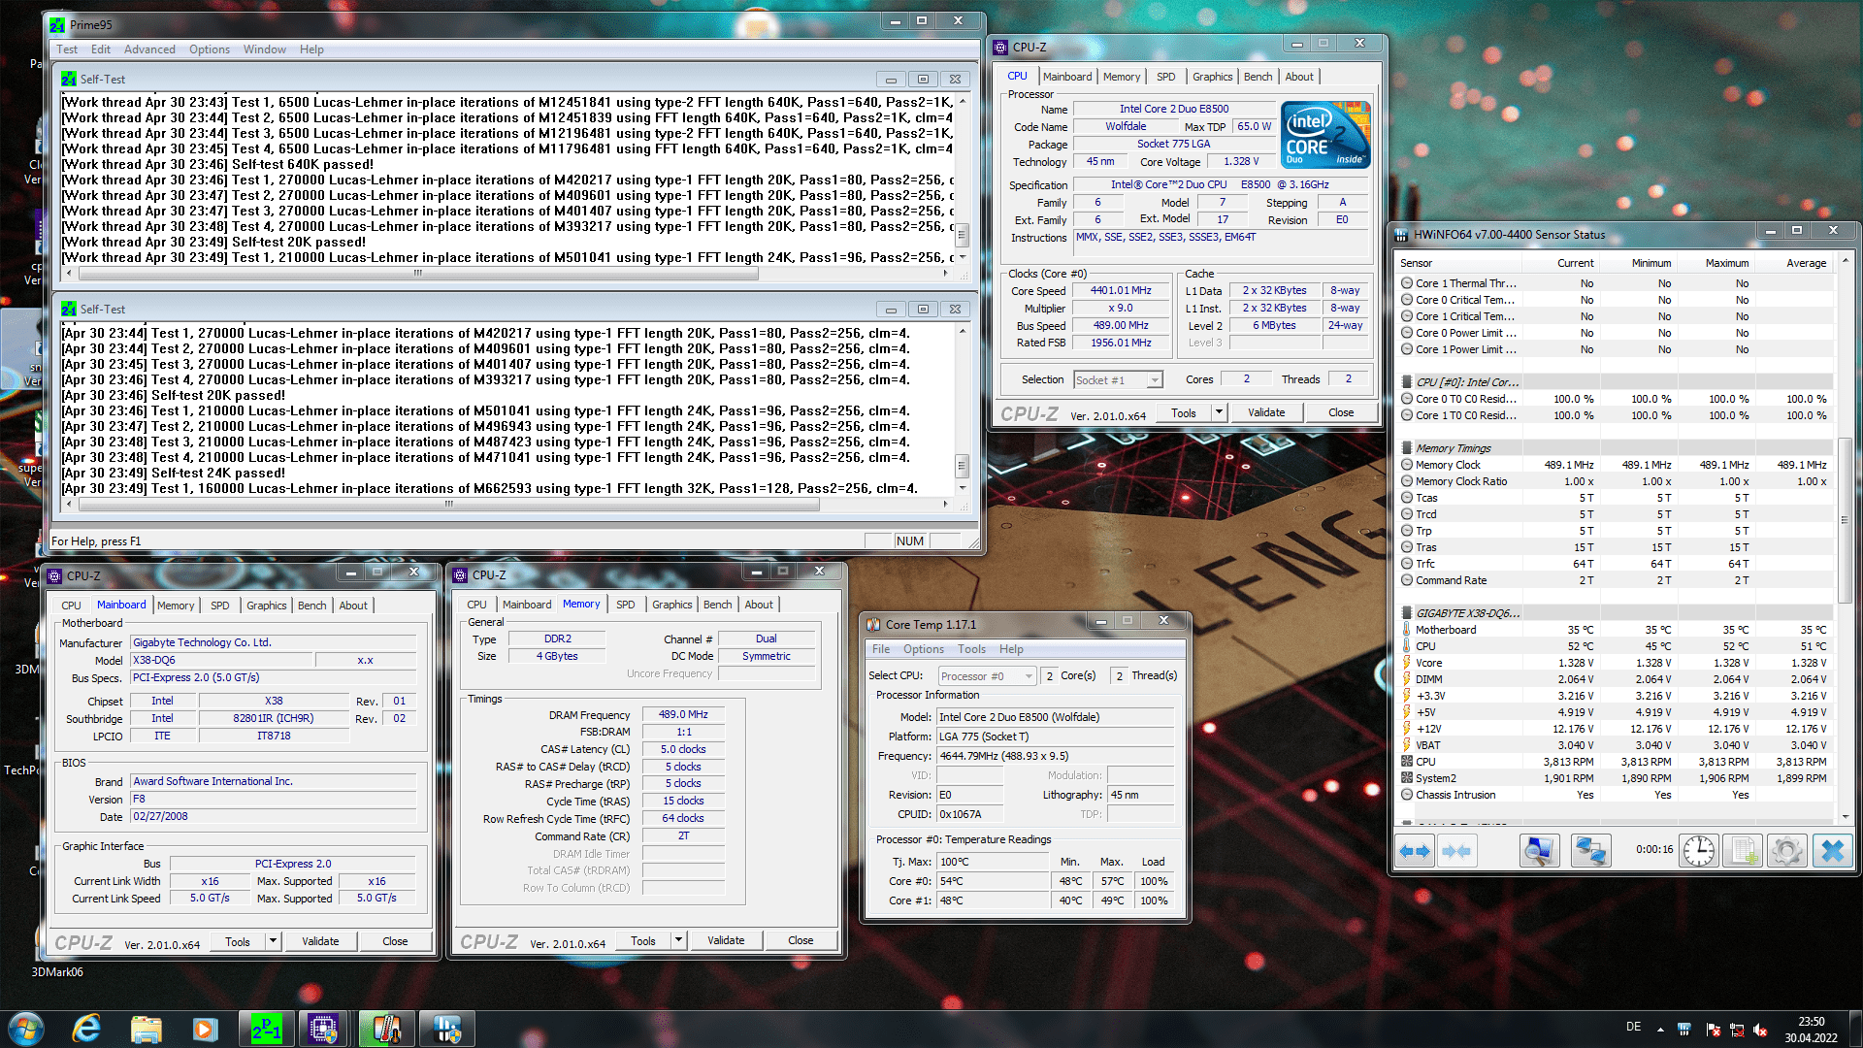Click muted speaker volume tray icon
Screen dimensions: 1863x1048
pyautogui.click(x=1761, y=1029)
